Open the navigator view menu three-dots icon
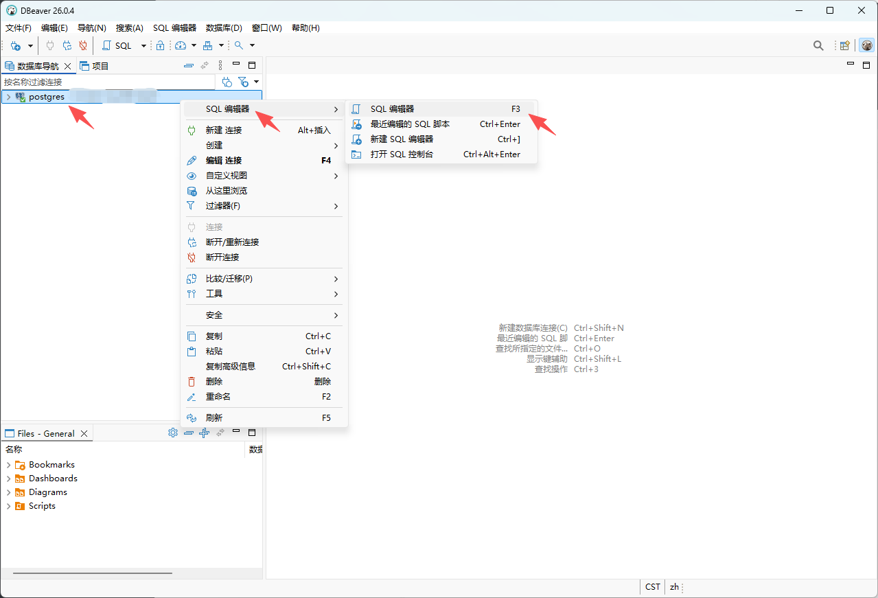The width and height of the screenshot is (878, 598). (220, 65)
